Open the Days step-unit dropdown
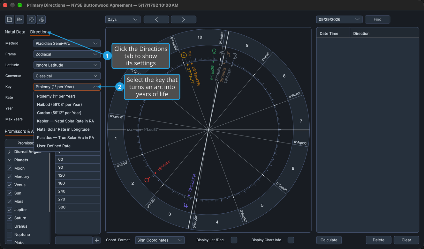The width and height of the screenshot is (424, 249). point(123,19)
